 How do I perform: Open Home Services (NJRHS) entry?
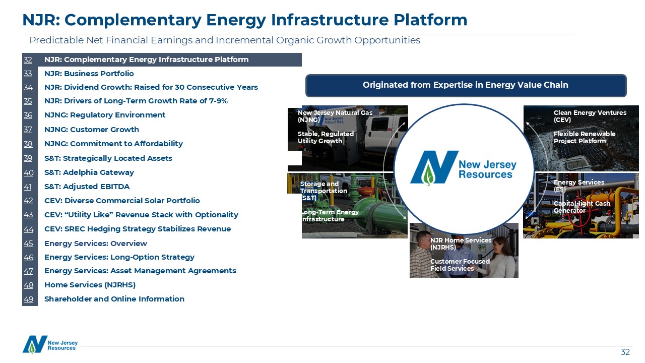pos(90,285)
